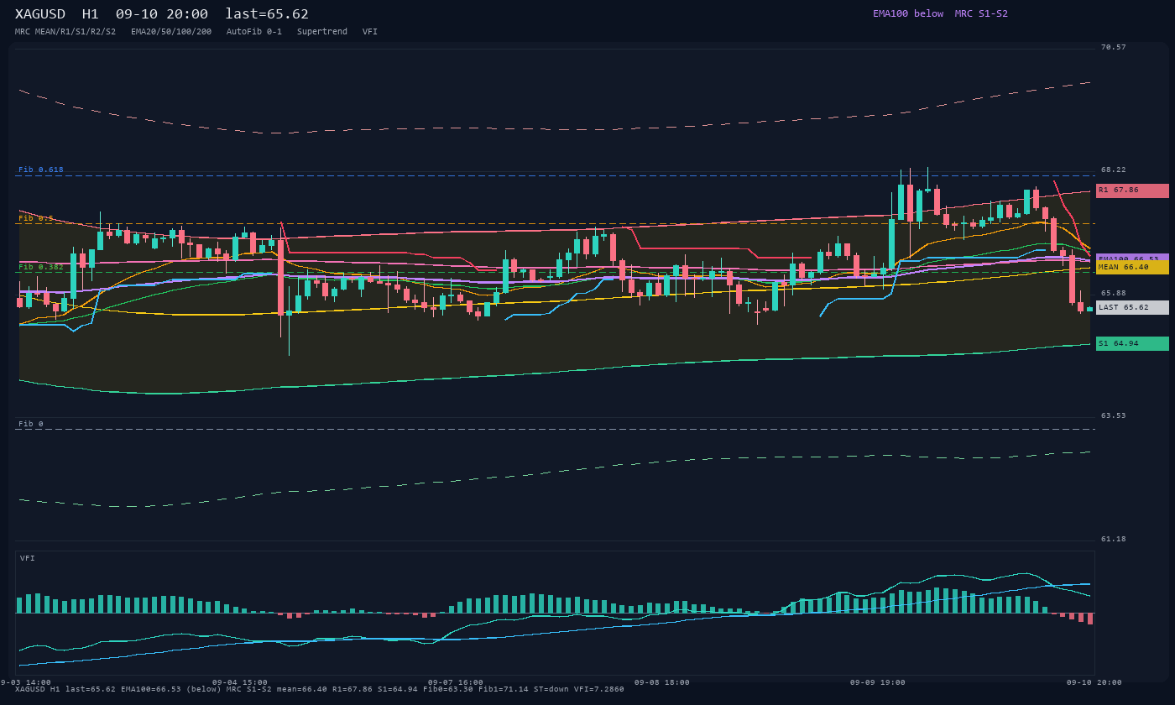Click the Fib 0.382 level label
Image resolution: width=1175 pixels, height=705 pixels.
(x=41, y=267)
